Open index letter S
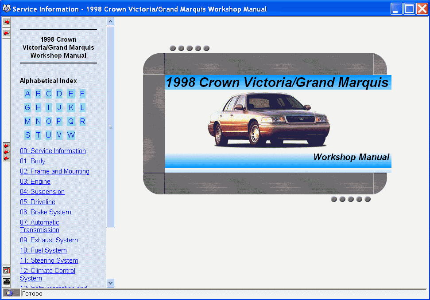This screenshot has width=430, height=300. 27,135
